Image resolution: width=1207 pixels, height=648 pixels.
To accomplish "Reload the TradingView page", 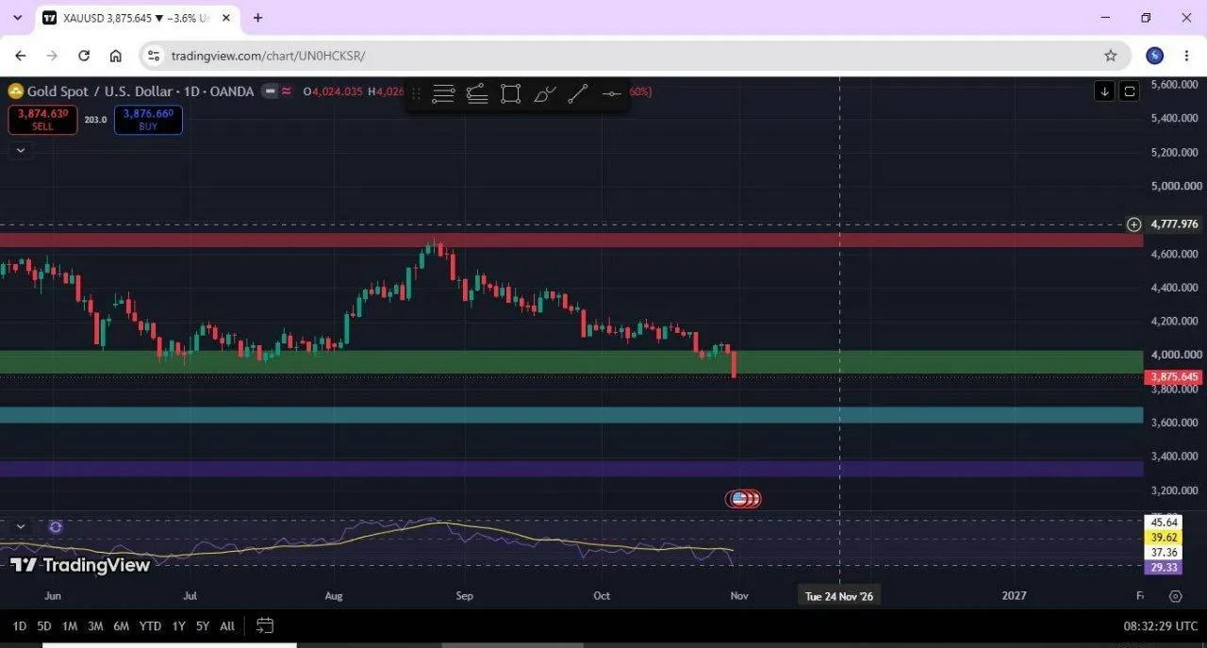I will [84, 56].
